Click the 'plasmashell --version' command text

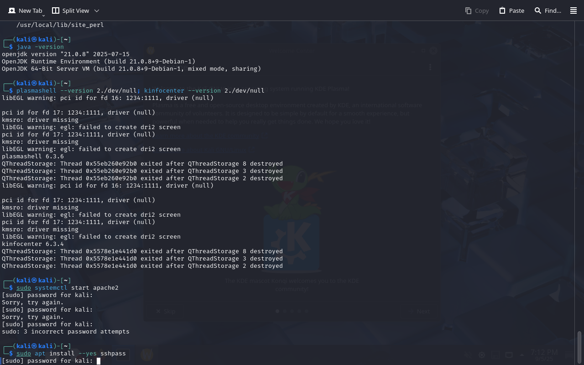55,91
